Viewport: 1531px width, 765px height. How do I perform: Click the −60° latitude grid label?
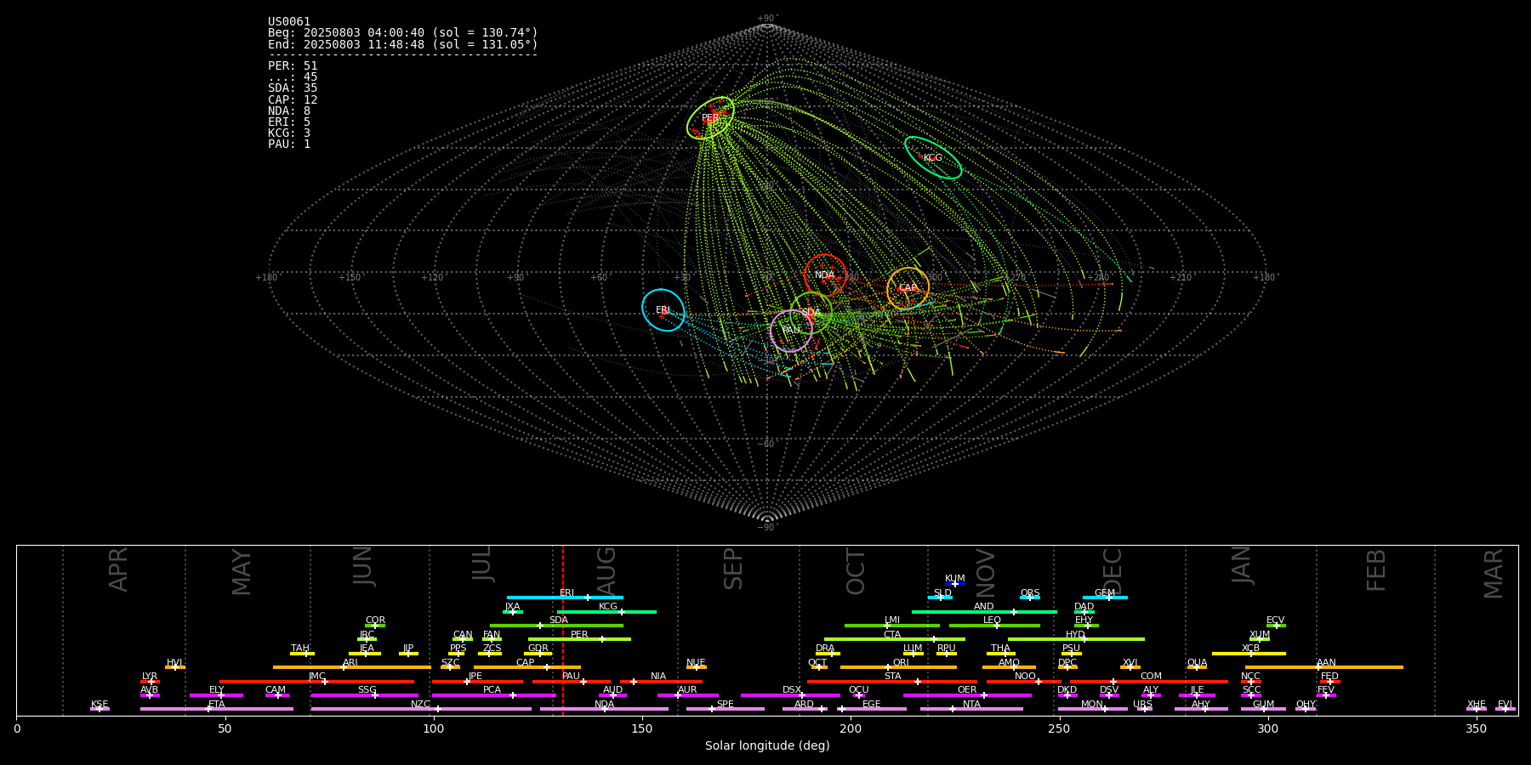pyautogui.click(x=767, y=444)
